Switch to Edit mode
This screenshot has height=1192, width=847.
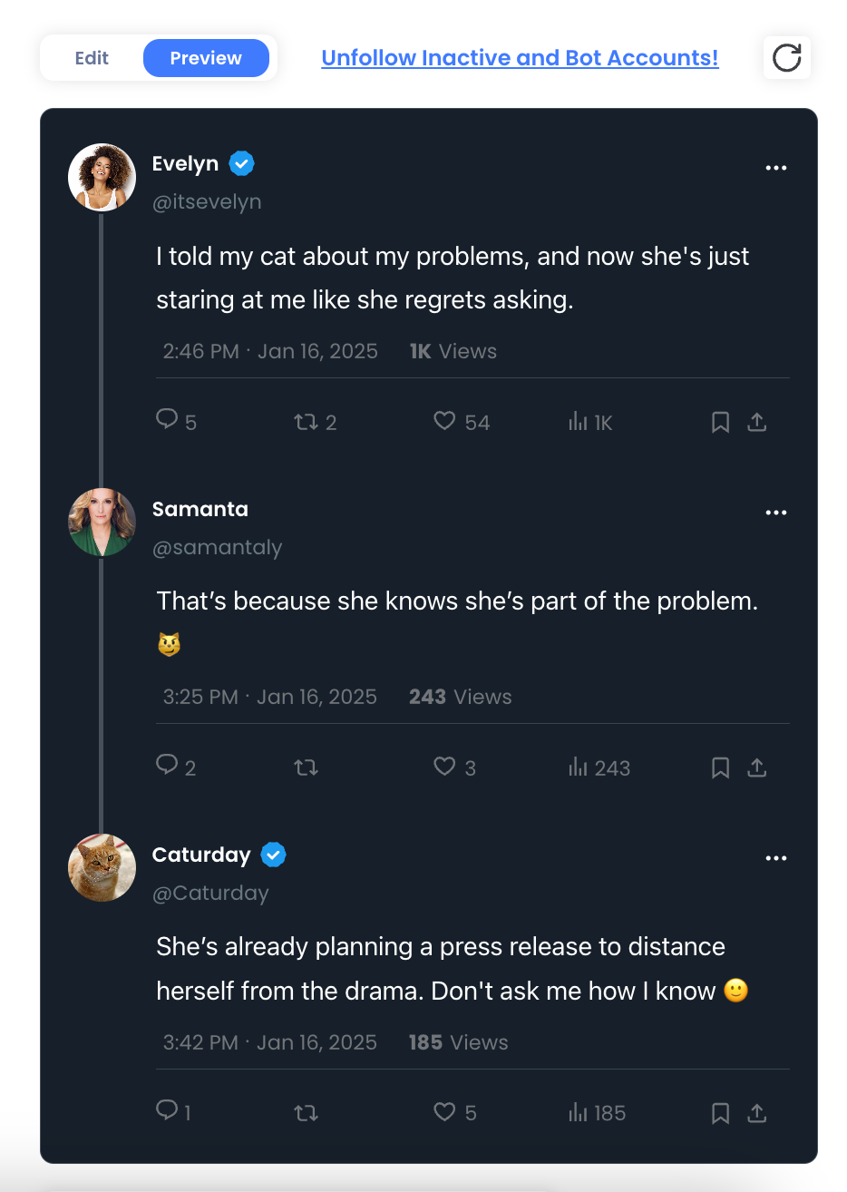click(x=92, y=58)
